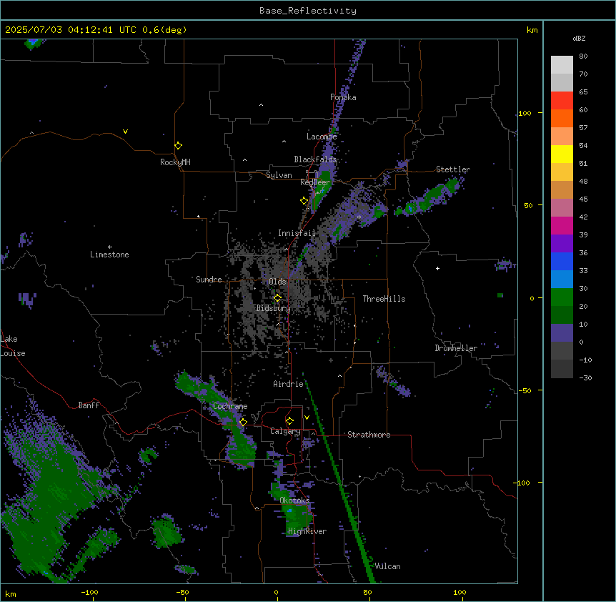Screen dimensions: 616x602
Task: Click the Lake Louise label
Action: pos(13,346)
